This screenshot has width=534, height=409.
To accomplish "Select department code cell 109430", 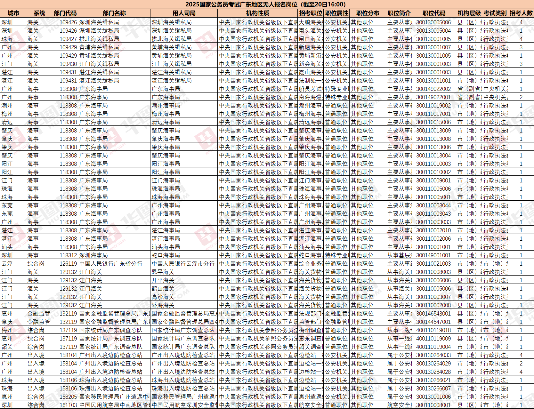I will point(65,64).
